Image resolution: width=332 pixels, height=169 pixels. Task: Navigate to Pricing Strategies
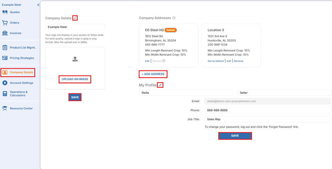point(22,58)
